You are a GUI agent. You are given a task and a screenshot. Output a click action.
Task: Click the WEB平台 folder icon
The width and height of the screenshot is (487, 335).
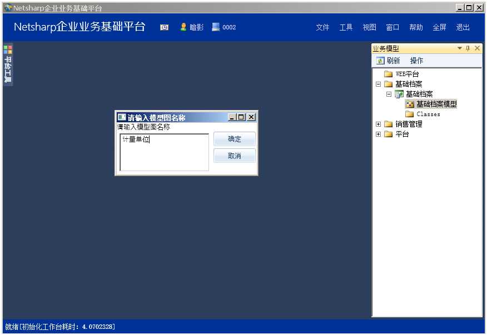(x=388, y=74)
